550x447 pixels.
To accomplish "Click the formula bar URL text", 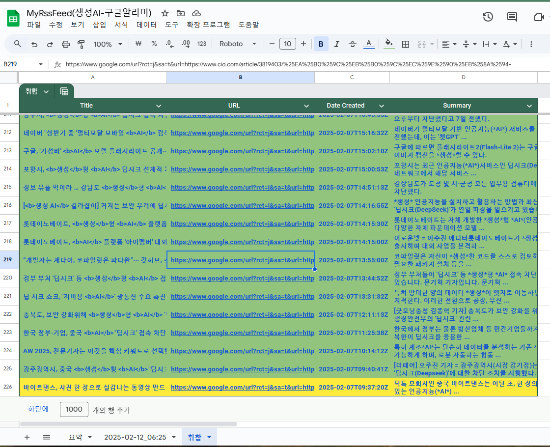I will pos(288,64).
